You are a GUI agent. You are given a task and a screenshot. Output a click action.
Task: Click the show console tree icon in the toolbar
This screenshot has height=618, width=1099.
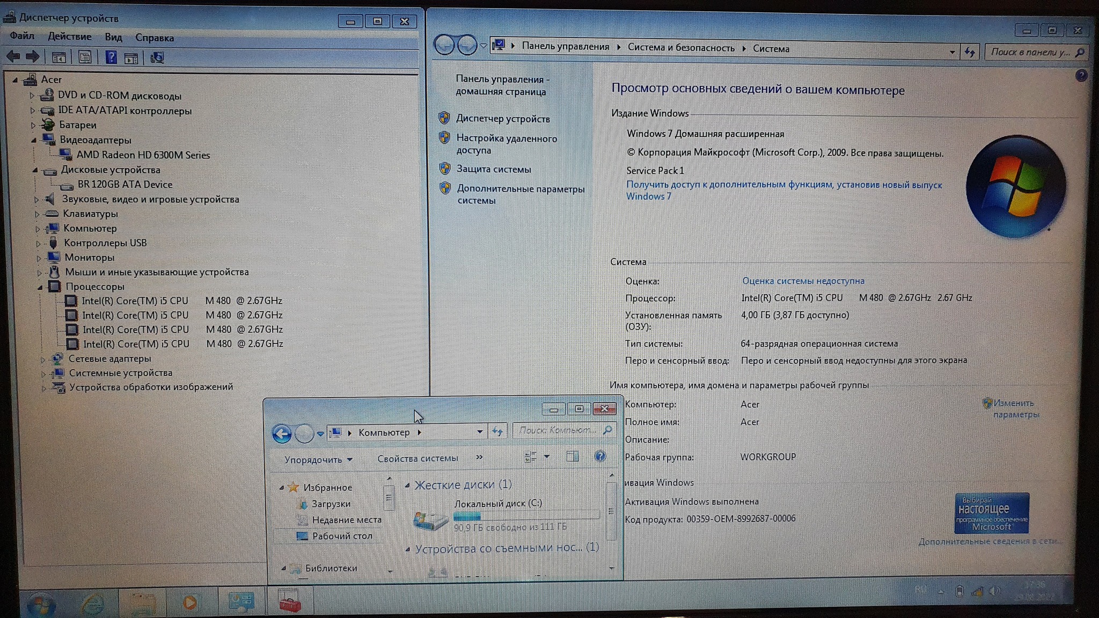(x=59, y=57)
